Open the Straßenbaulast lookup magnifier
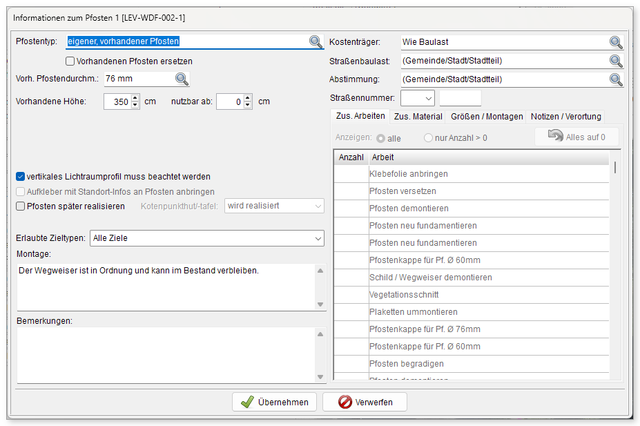This screenshot has height=426, width=640. coord(616,61)
